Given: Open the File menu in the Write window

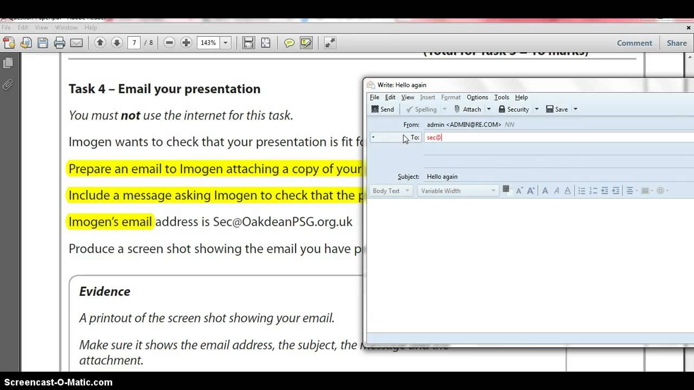Looking at the screenshot, I should 375,97.
